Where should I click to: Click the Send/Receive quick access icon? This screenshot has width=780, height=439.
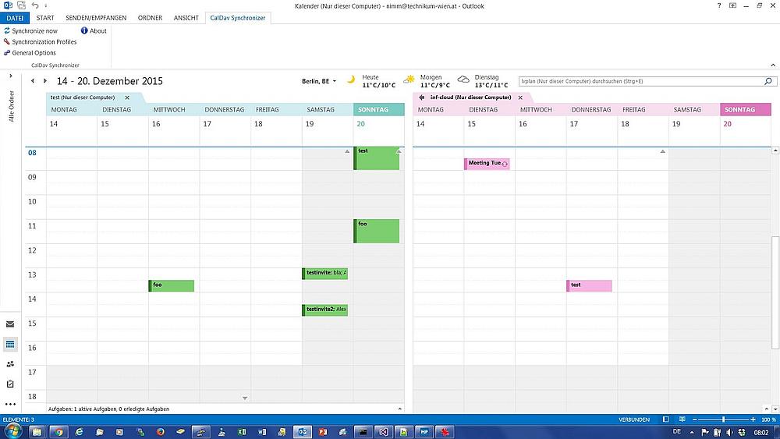coord(21,5)
